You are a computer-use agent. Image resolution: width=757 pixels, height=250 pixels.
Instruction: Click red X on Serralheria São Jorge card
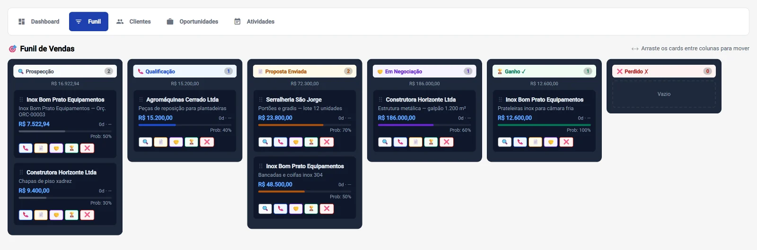tap(326, 142)
